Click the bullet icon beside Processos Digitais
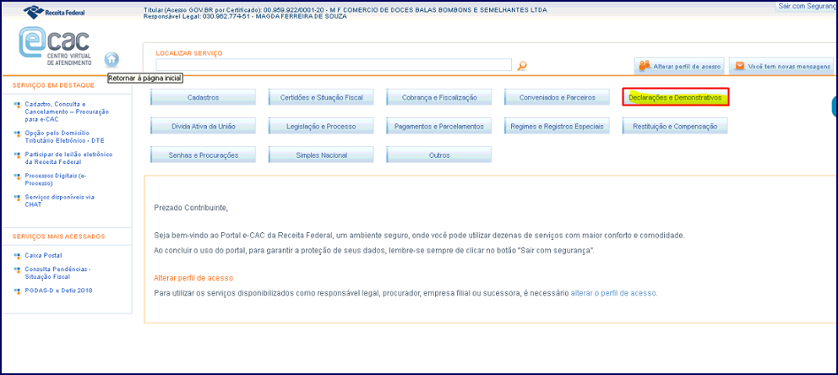The image size is (838, 375). pyautogui.click(x=18, y=176)
